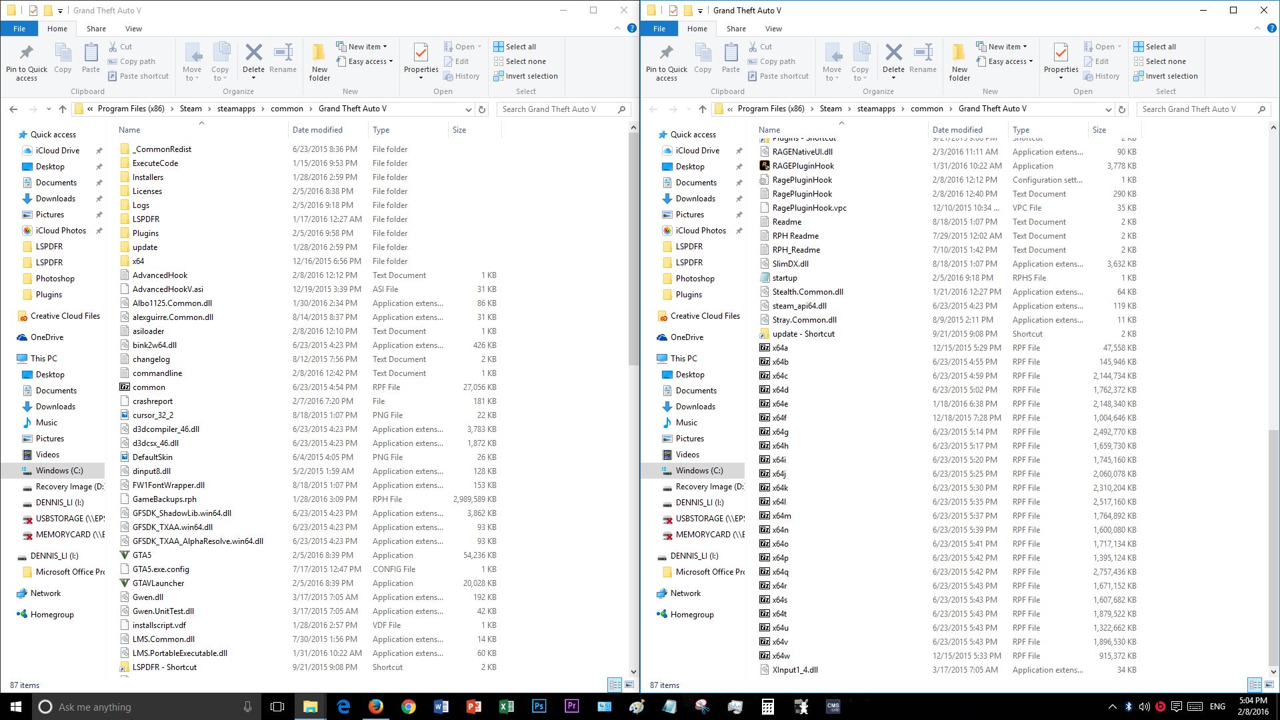The height and width of the screenshot is (720, 1280).
Task: Click Delete icon in left window ribbon
Action: pos(253,53)
